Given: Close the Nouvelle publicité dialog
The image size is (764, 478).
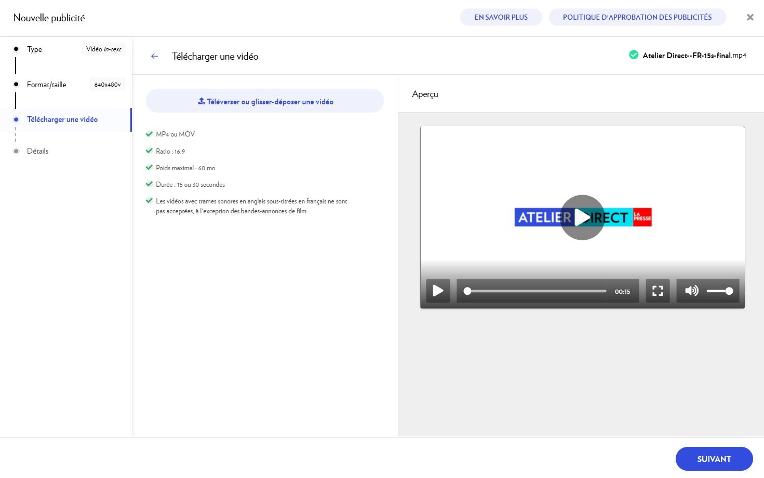Looking at the screenshot, I should point(750,17).
